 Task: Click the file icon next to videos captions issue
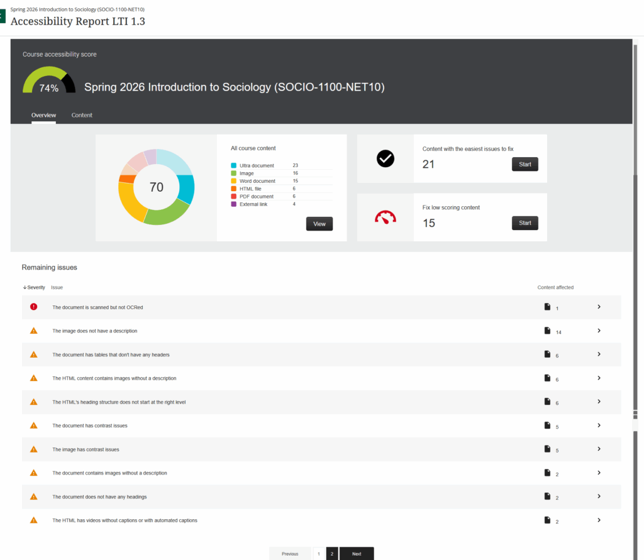547,520
